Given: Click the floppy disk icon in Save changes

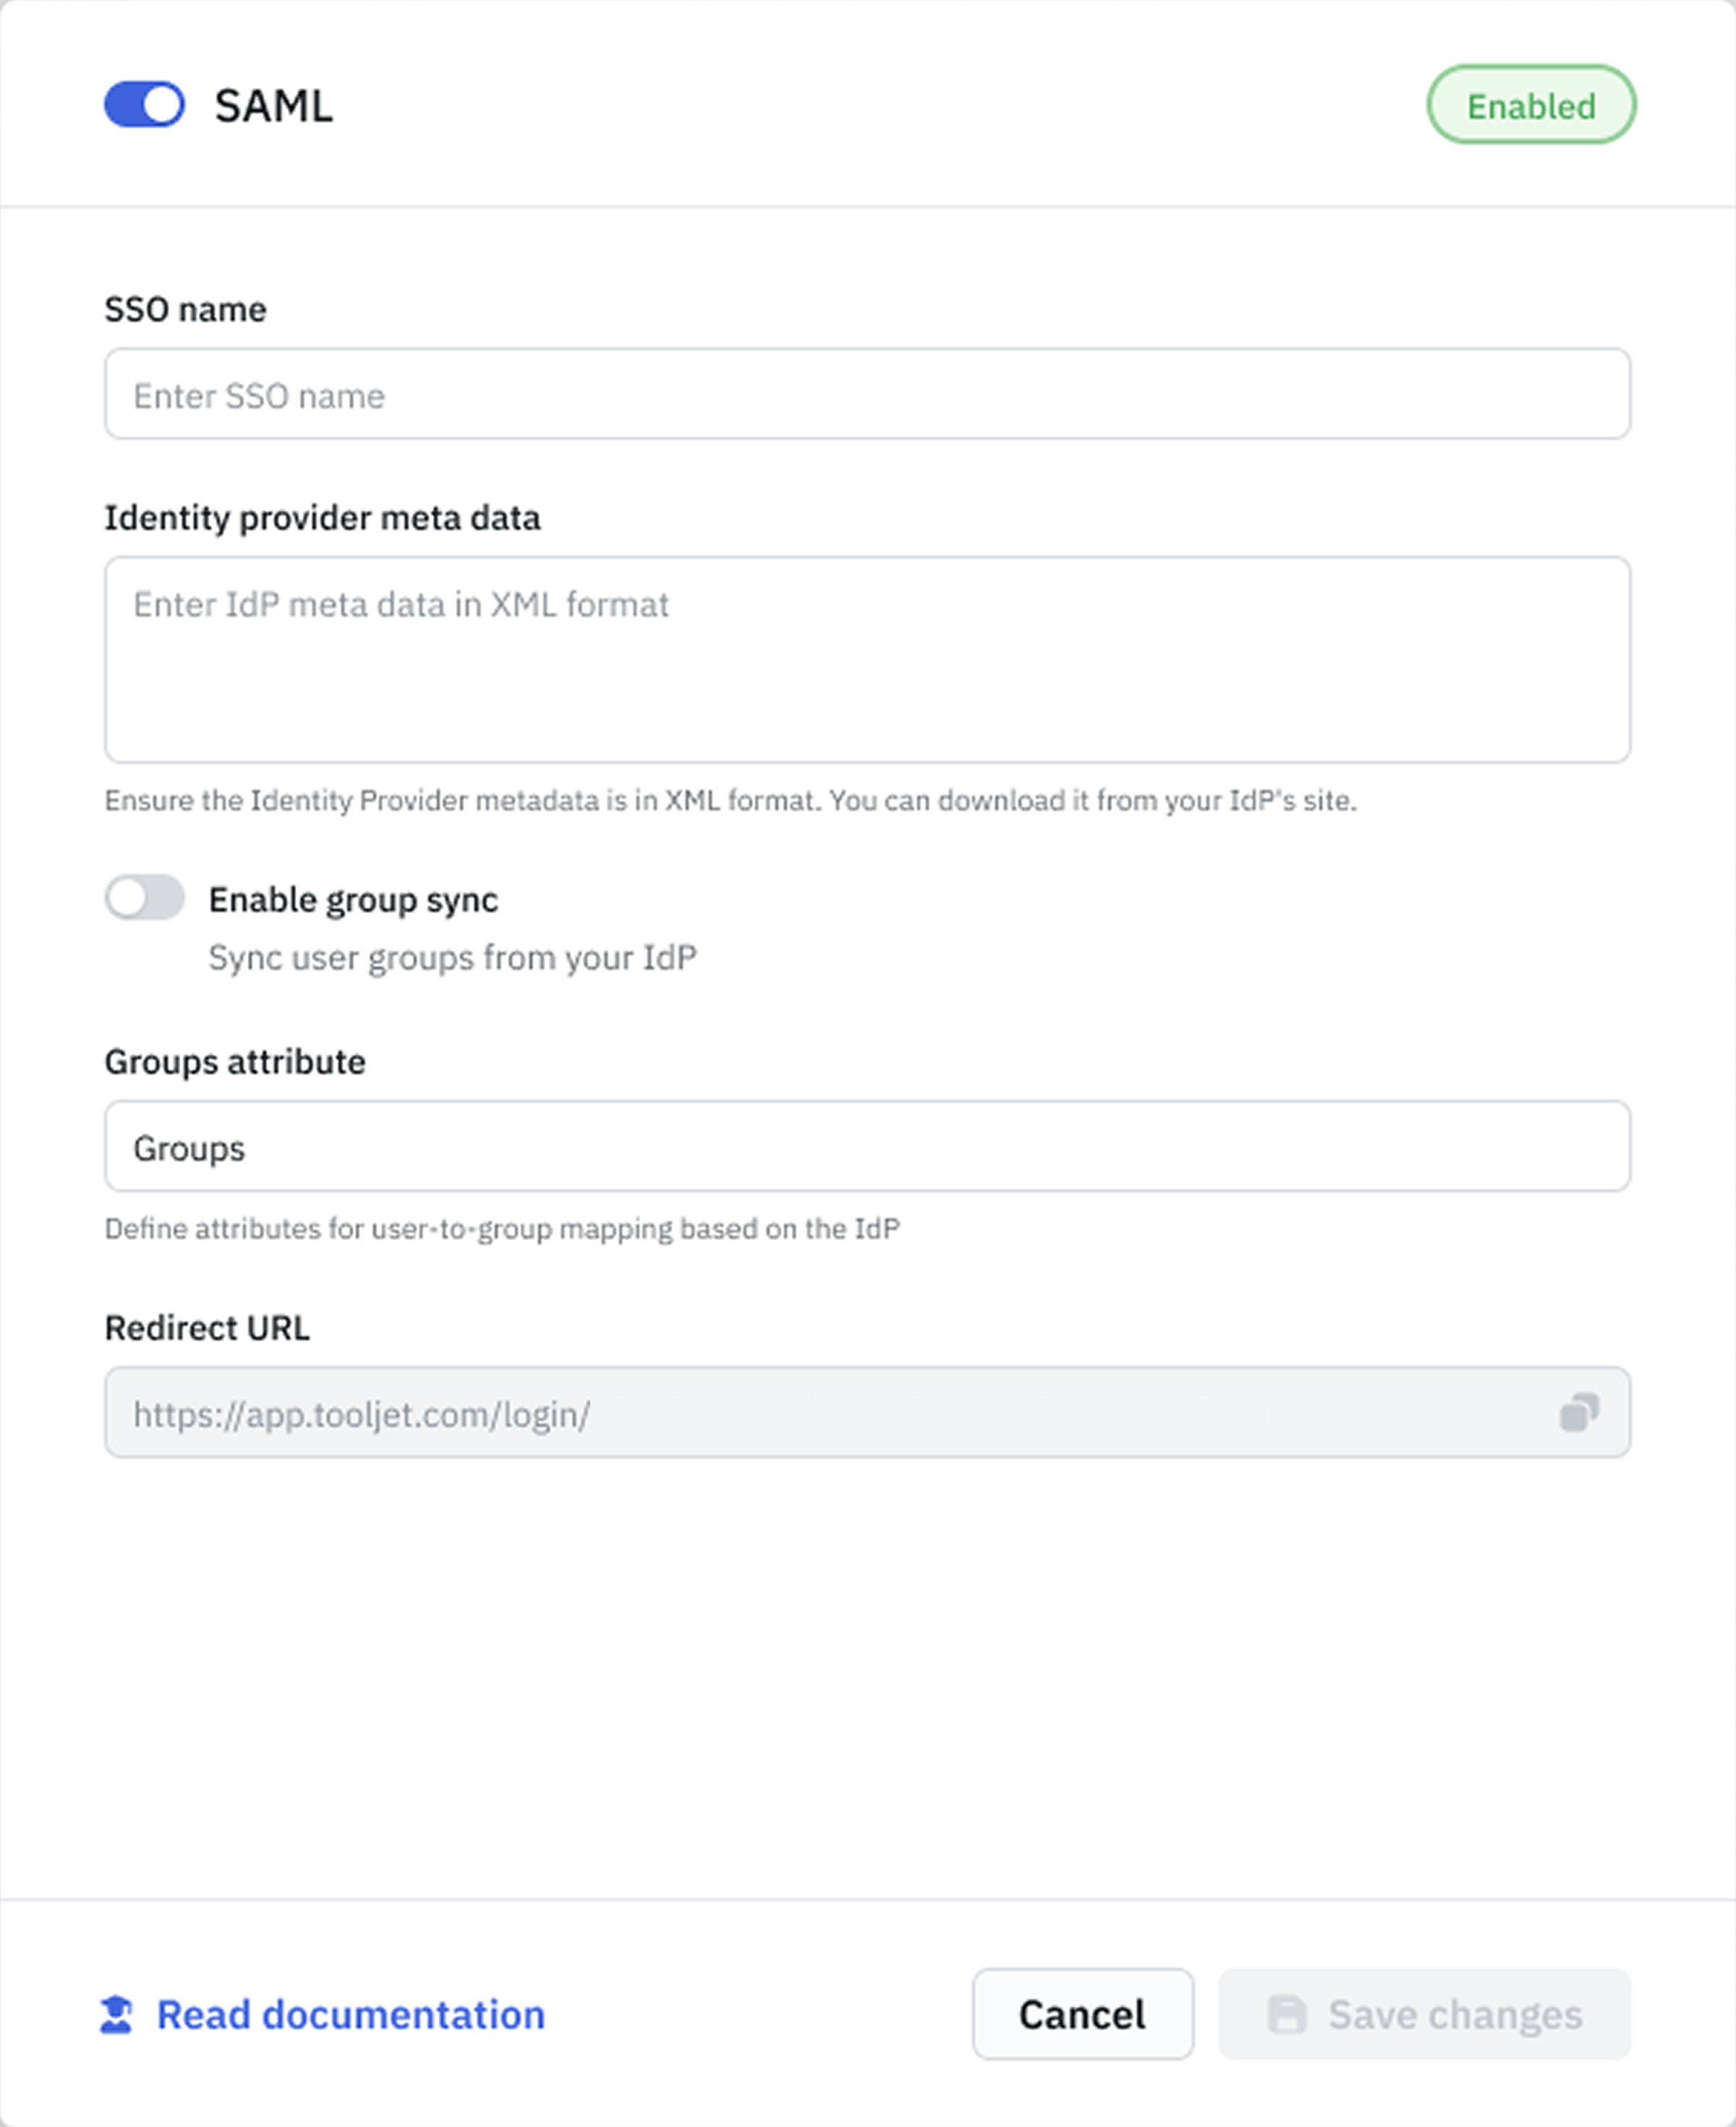Looking at the screenshot, I should [x=1286, y=2014].
